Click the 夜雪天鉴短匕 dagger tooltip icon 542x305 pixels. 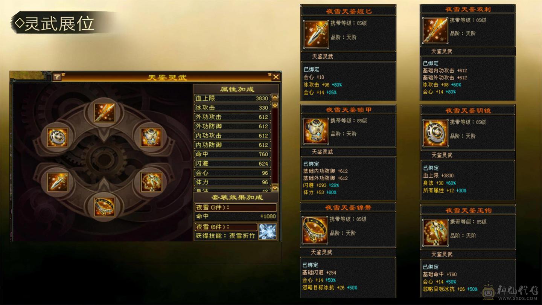pyautogui.click(x=316, y=34)
